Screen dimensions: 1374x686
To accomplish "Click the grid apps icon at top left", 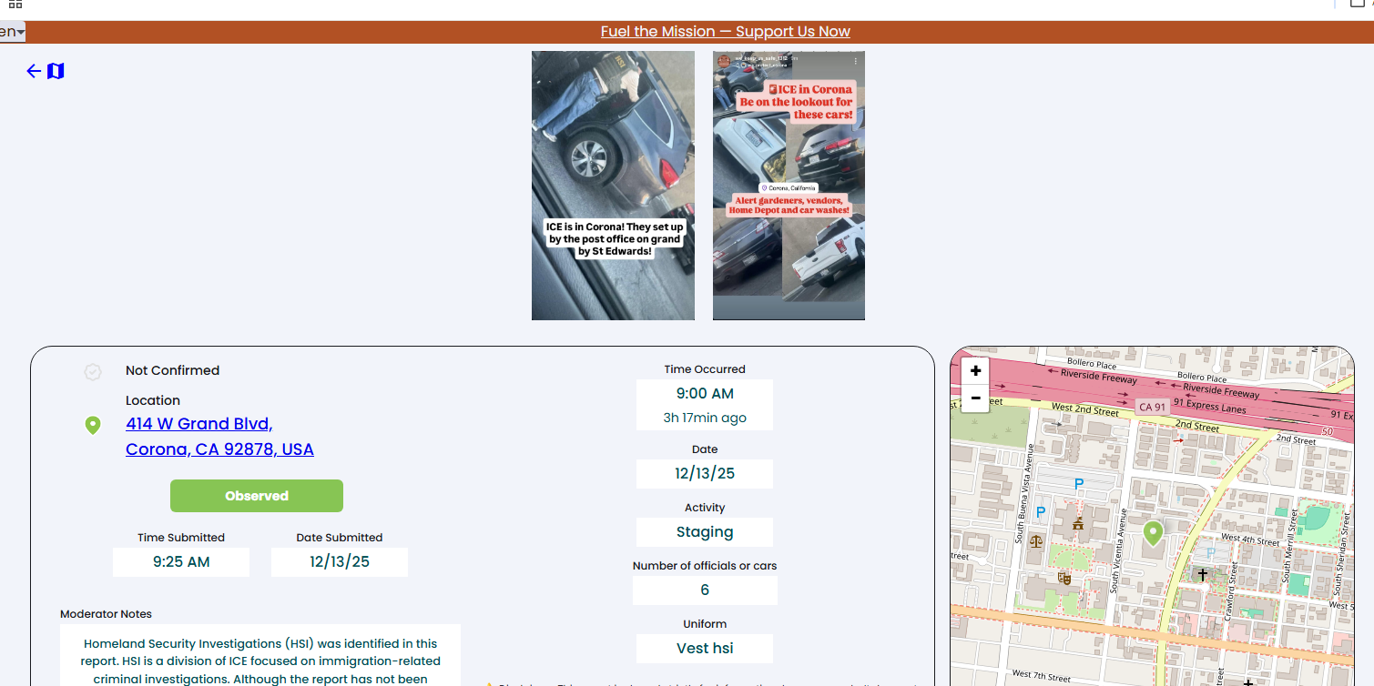I will pyautogui.click(x=15, y=4).
